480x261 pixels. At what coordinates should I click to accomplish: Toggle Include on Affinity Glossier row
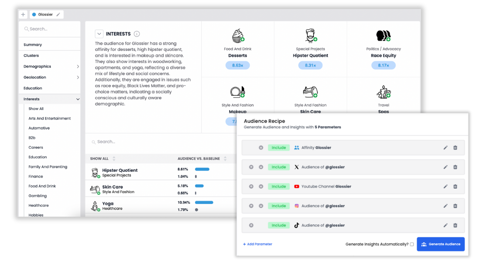click(278, 148)
